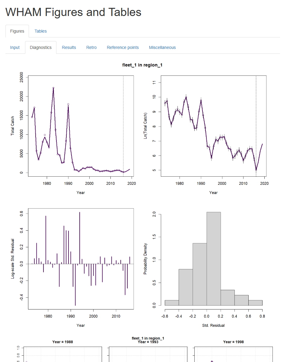Screen dimensions: 290x362
Task: Click the WHAM Figures and Tables heading
Action: pyautogui.click(x=73, y=12)
